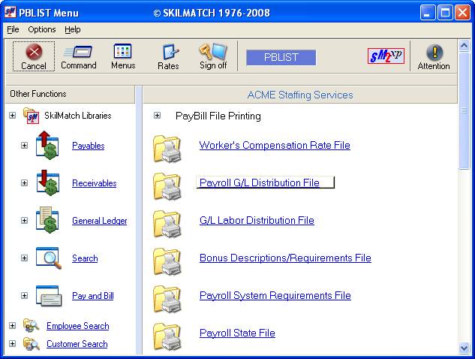Expand the SkilMatch Libraries tree node
Image resolution: width=475 pixels, height=359 pixels.
tap(13, 116)
